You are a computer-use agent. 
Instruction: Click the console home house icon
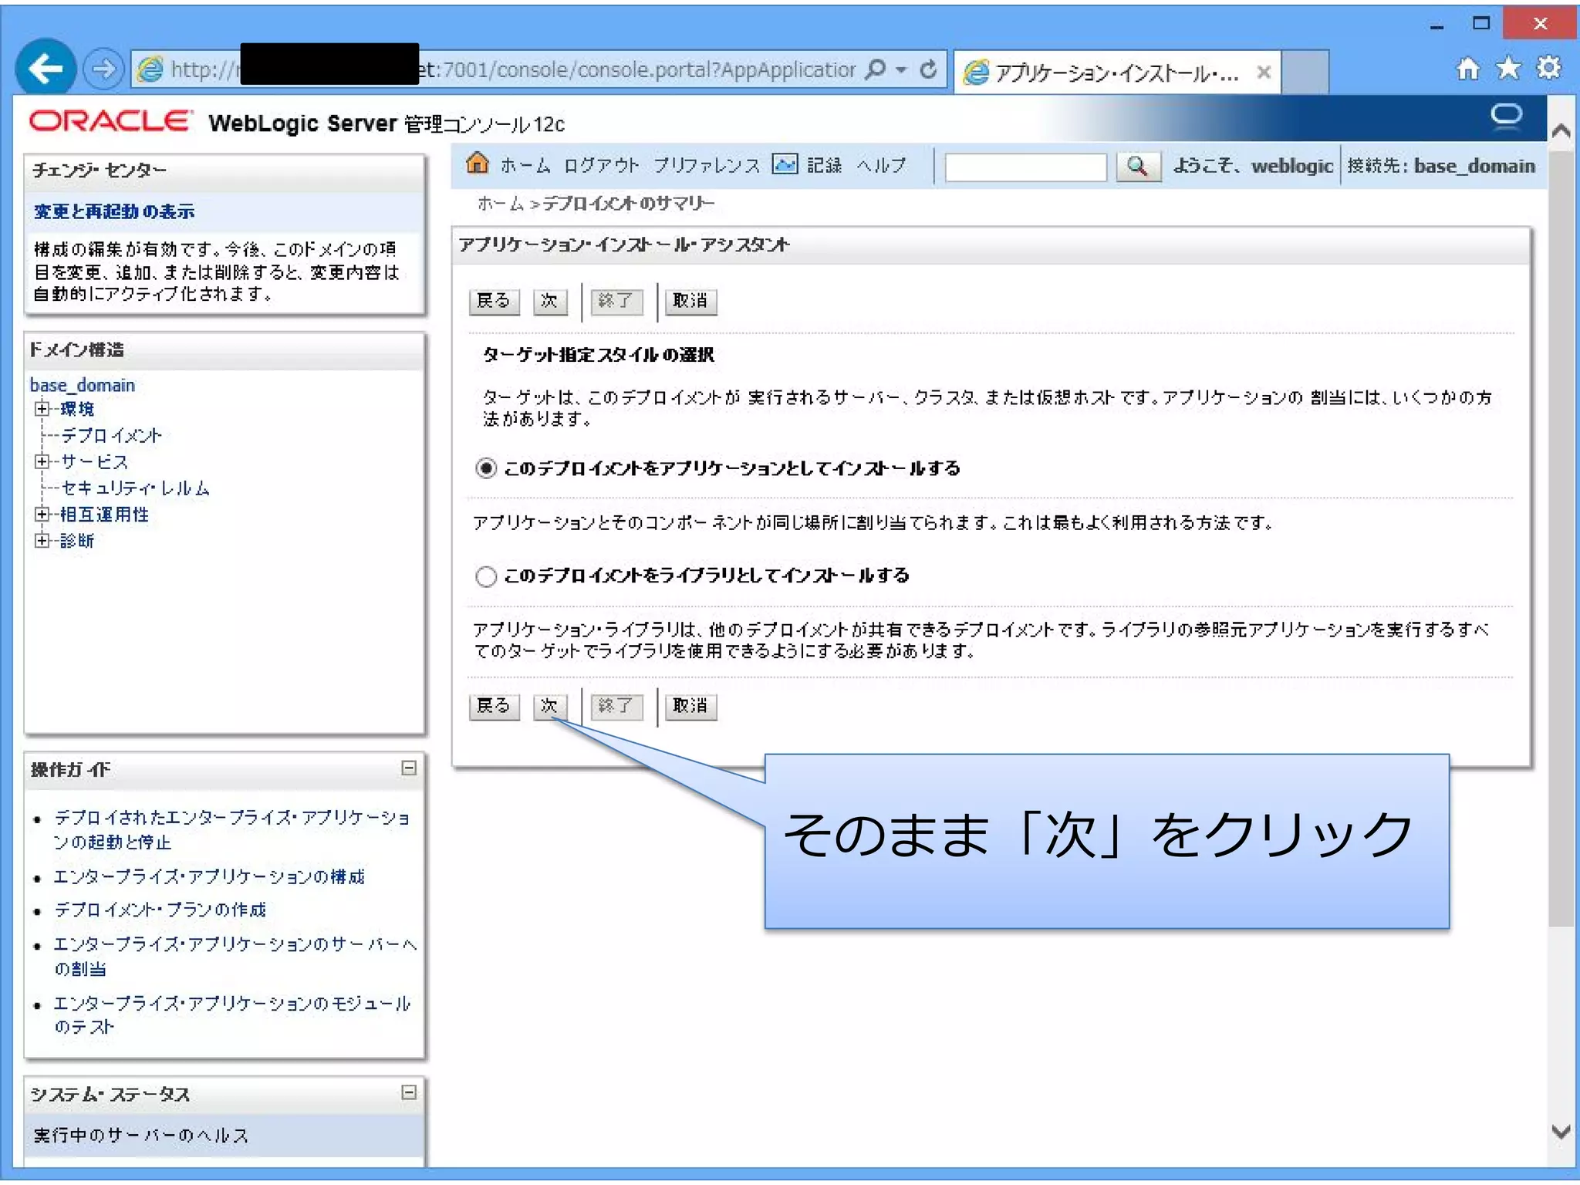point(478,163)
